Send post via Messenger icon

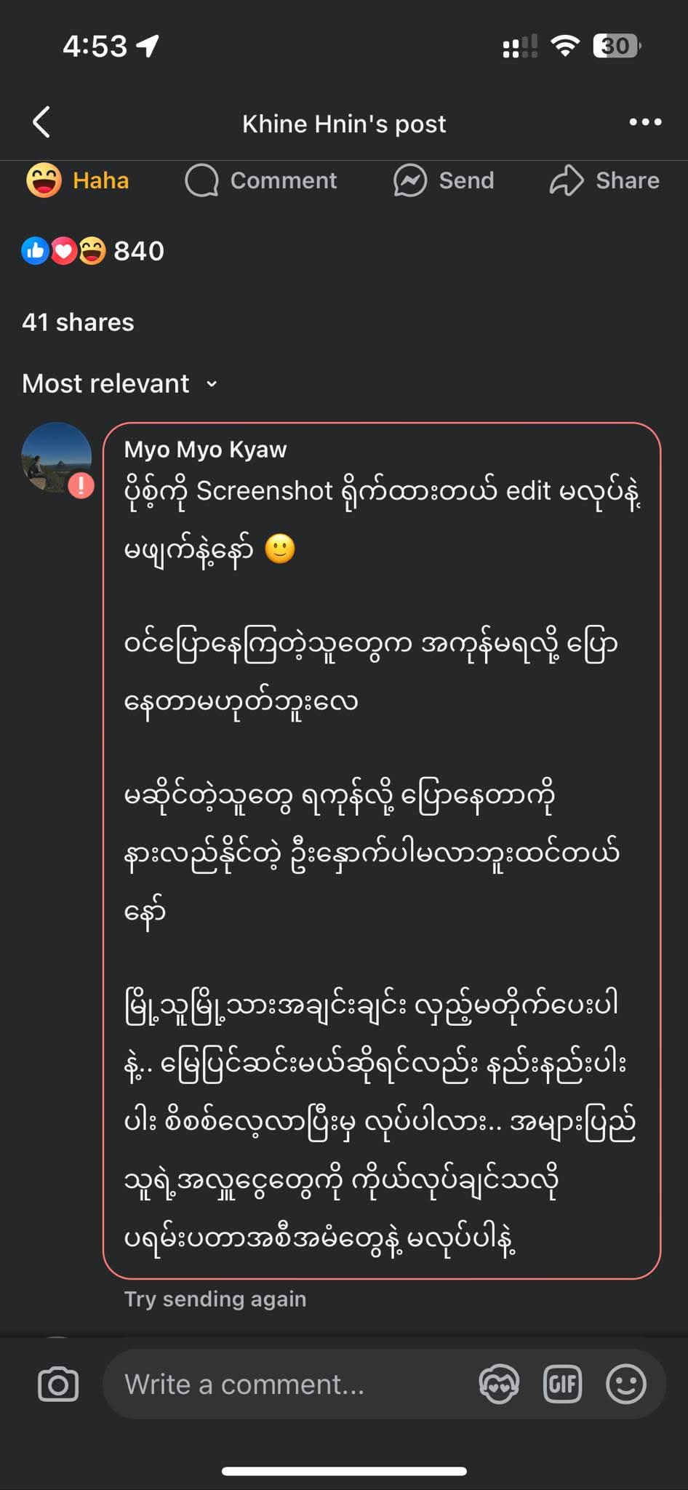pos(444,180)
